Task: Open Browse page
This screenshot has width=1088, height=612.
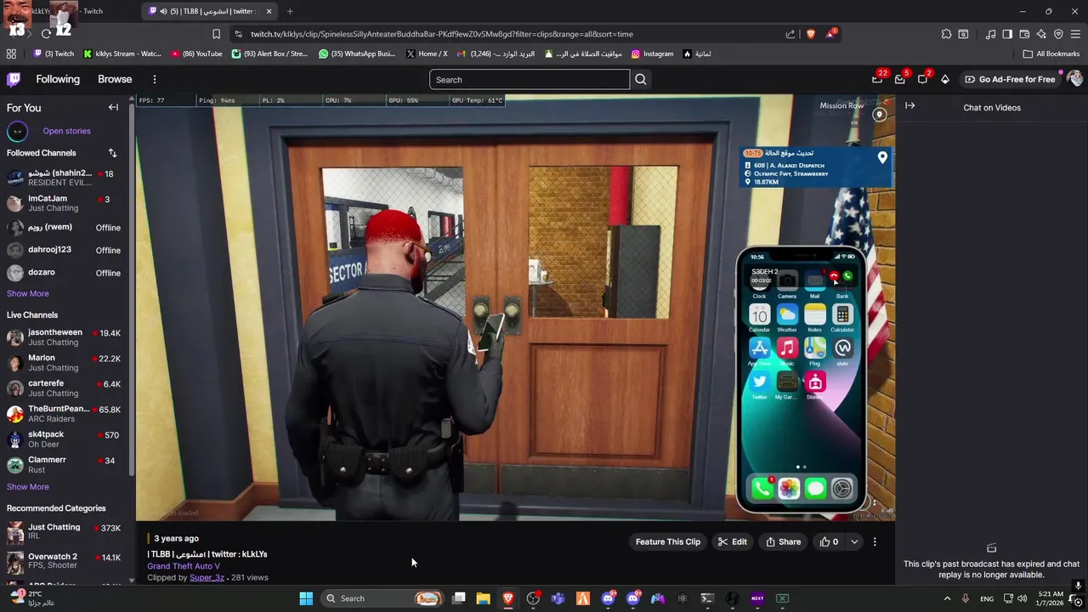Action: click(x=115, y=79)
